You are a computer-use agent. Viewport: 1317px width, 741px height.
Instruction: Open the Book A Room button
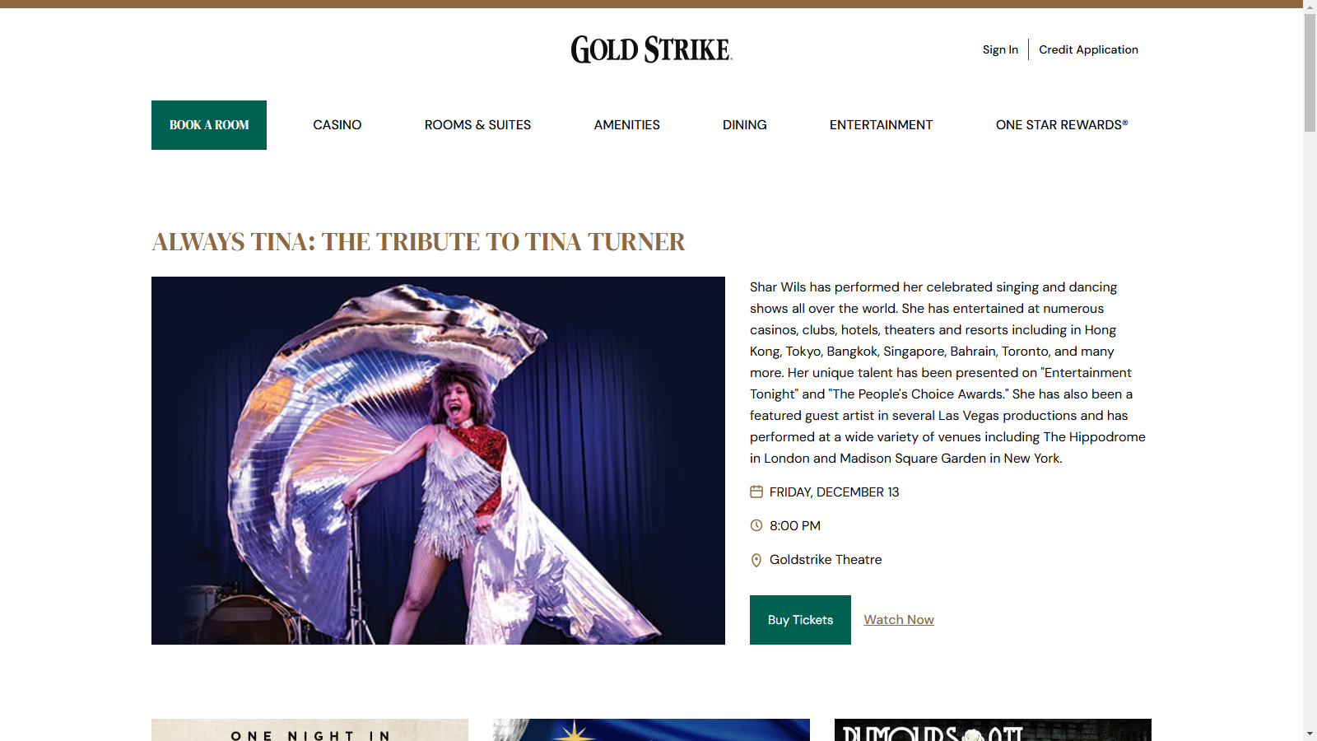pos(209,125)
